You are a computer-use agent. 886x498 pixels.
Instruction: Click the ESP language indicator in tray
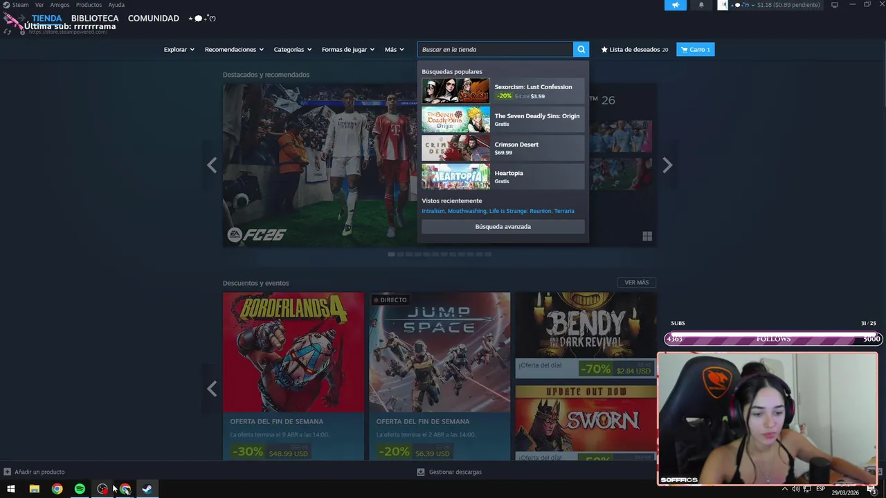[820, 489]
